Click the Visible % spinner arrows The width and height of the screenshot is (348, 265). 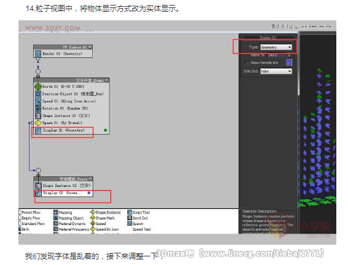tap(289, 55)
